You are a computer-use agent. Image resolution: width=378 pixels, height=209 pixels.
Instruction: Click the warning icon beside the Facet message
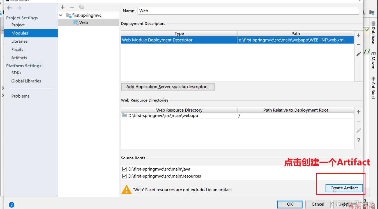(126, 189)
